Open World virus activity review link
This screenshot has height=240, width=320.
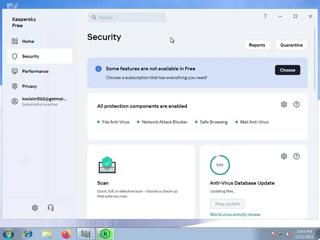click(235, 214)
